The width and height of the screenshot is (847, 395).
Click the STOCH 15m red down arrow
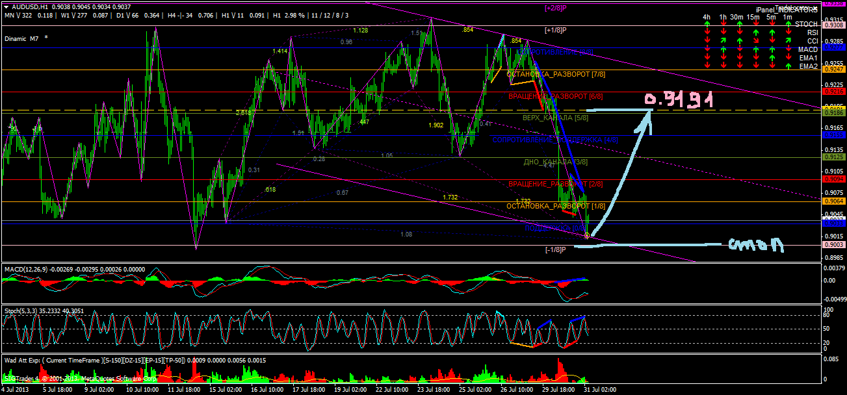756,24
